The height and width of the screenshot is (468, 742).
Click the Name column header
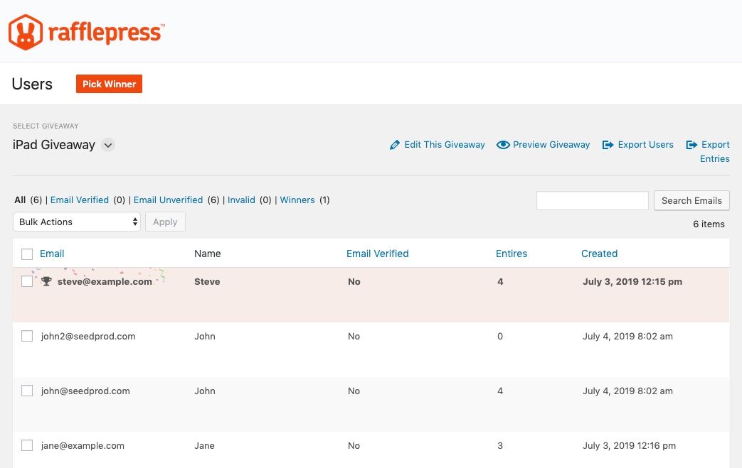tap(207, 254)
